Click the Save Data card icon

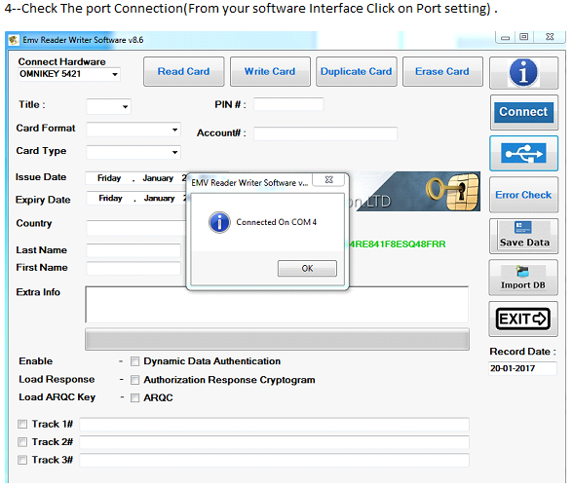(522, 228)
